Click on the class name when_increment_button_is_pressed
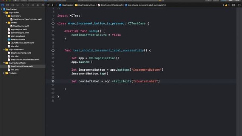The width and height of the screenshot is (242, 136). click(96, 23)
